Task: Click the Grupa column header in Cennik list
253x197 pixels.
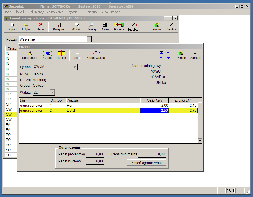Action: point(11,48)
